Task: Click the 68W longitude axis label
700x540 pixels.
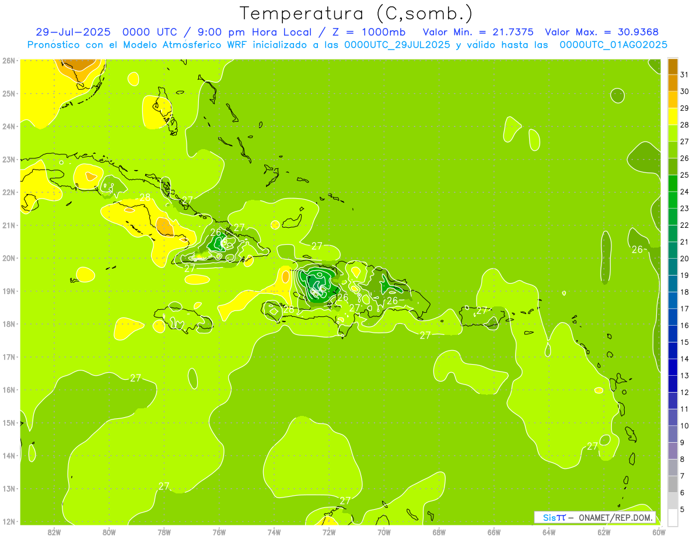Action: 439,532
